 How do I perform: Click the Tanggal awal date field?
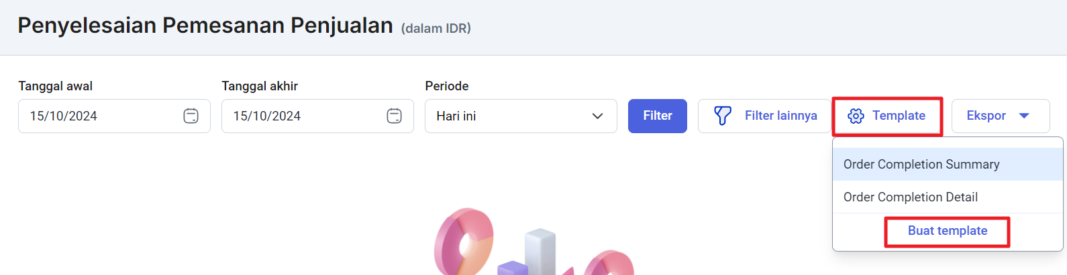point(101,116)
